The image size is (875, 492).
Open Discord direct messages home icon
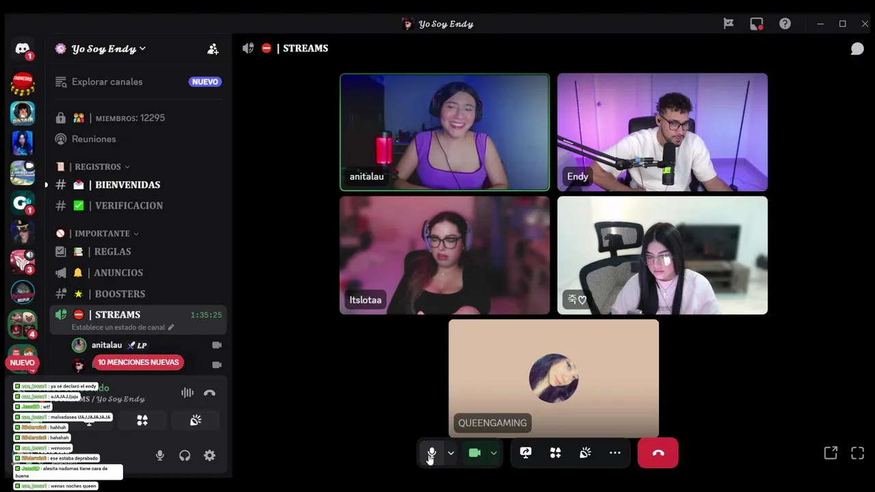coord(23,49)
